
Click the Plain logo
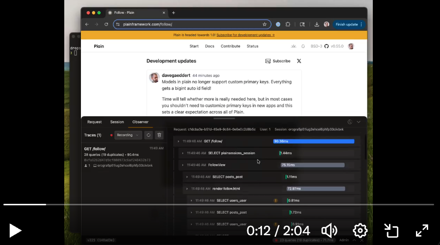(99, 46)
